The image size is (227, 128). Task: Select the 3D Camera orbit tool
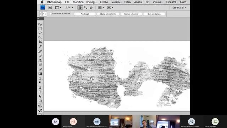[x=40, y=111]
